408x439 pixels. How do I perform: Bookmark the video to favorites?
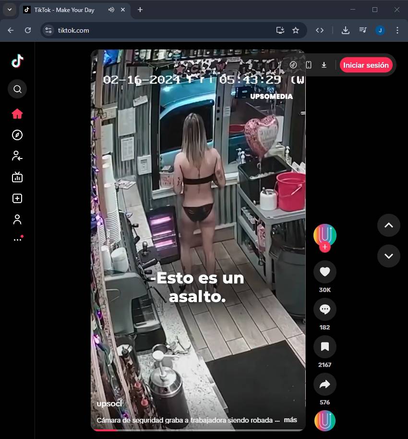pyautogui.click(x=324, y=347)
